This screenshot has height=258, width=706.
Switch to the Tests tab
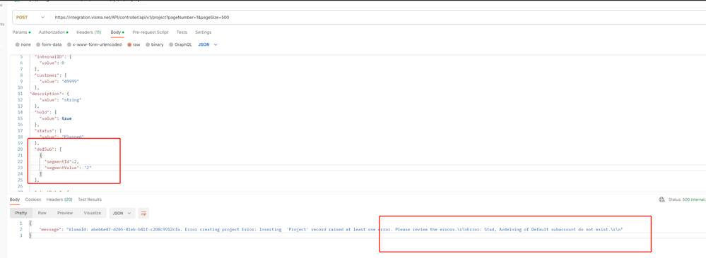click(182, 32)
